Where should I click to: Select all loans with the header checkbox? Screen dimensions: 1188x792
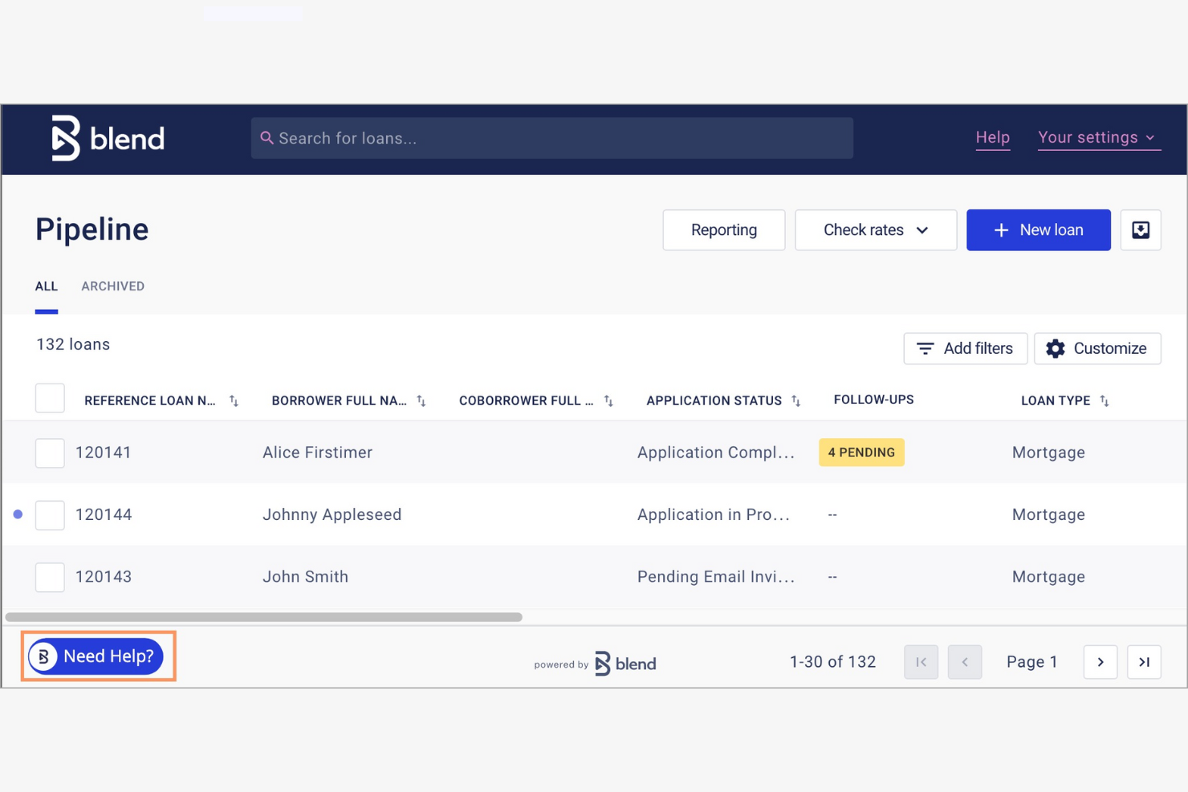point(50,398)
